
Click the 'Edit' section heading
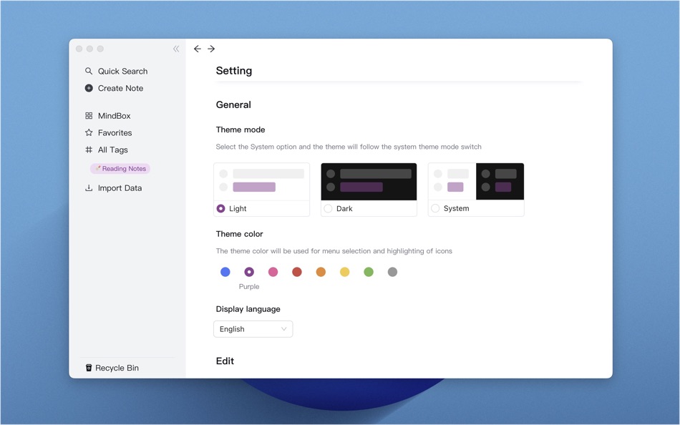click(225, 361)
